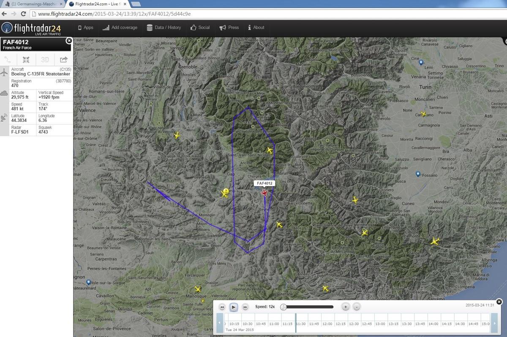Select yellow aircraft southeast of Seyne
This screenshot has height=337, width=507.
click(x=279, y=224)
